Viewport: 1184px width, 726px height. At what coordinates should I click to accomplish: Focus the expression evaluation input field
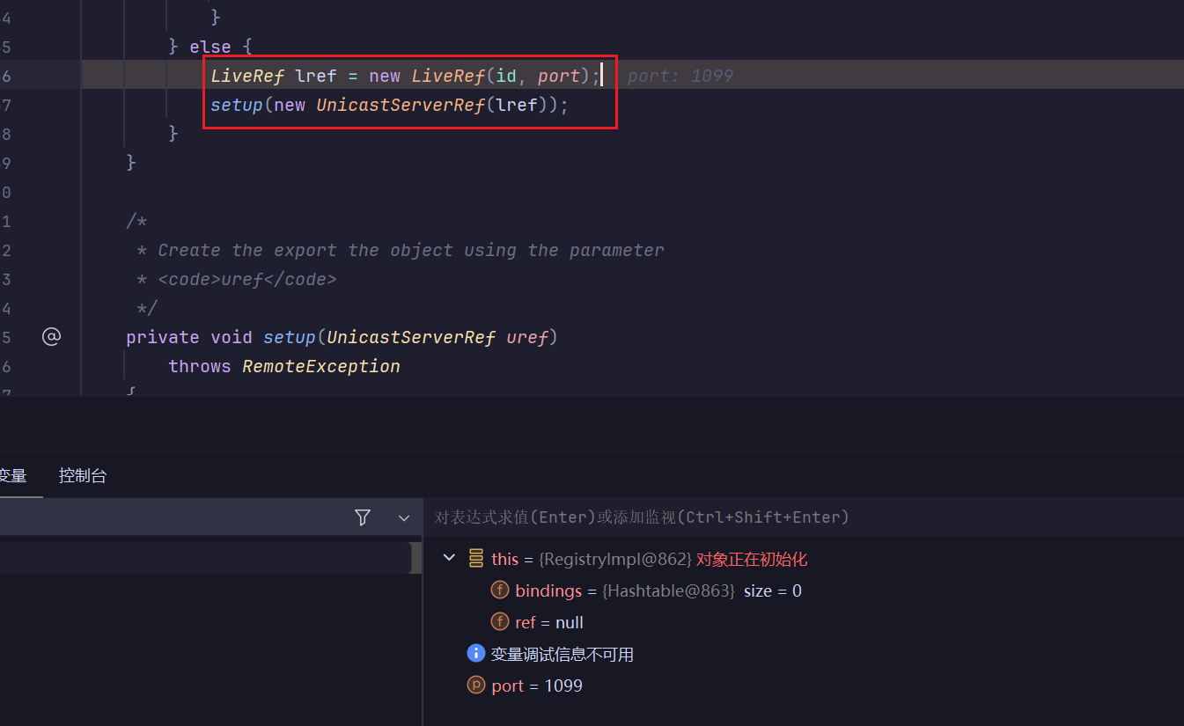coord(804,517)
